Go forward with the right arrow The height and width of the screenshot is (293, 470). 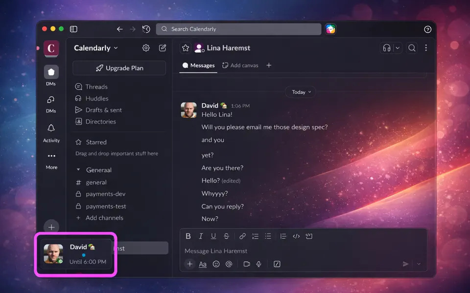[133, 29]
